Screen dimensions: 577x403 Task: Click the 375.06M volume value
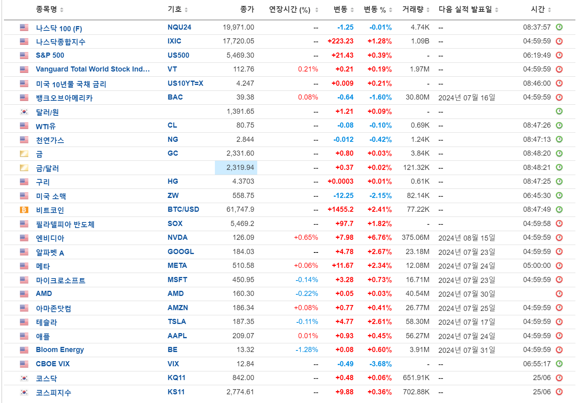point(416,237)
